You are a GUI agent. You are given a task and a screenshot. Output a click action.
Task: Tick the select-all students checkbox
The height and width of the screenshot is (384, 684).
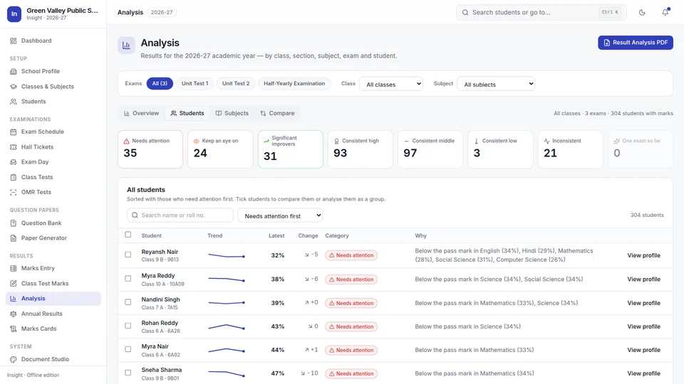pos(128,235)
